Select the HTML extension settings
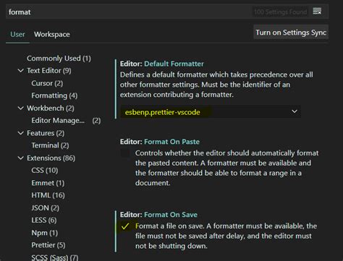Screen dimensions: 343x261 tap(48, 195)
